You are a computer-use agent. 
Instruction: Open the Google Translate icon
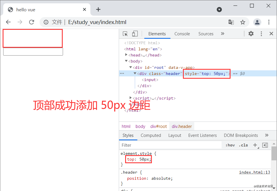point(231,22)
